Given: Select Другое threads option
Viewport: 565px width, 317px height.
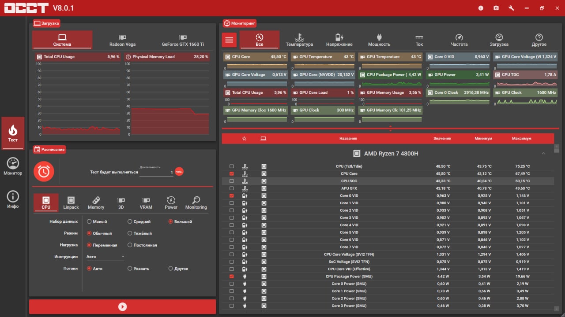Looking at the screenshot, I should coord(178,269).
